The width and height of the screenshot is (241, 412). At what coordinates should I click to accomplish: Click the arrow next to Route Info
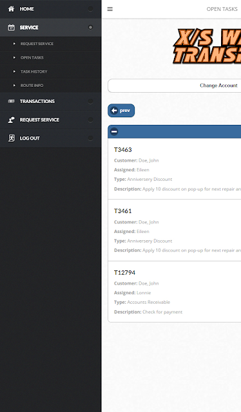coord(14,86)
